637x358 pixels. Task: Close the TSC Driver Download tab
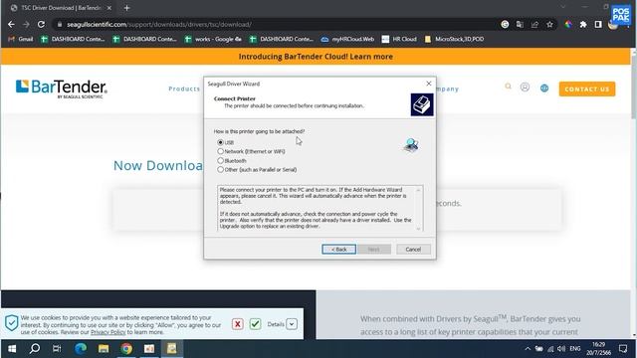pos(108,8)
